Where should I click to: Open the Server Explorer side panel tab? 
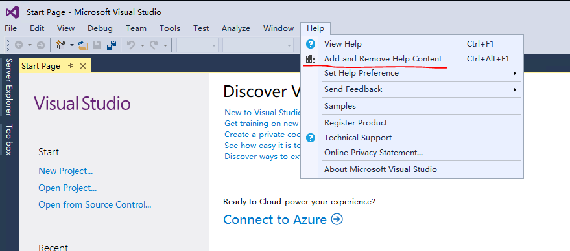(x=9, y=87)
